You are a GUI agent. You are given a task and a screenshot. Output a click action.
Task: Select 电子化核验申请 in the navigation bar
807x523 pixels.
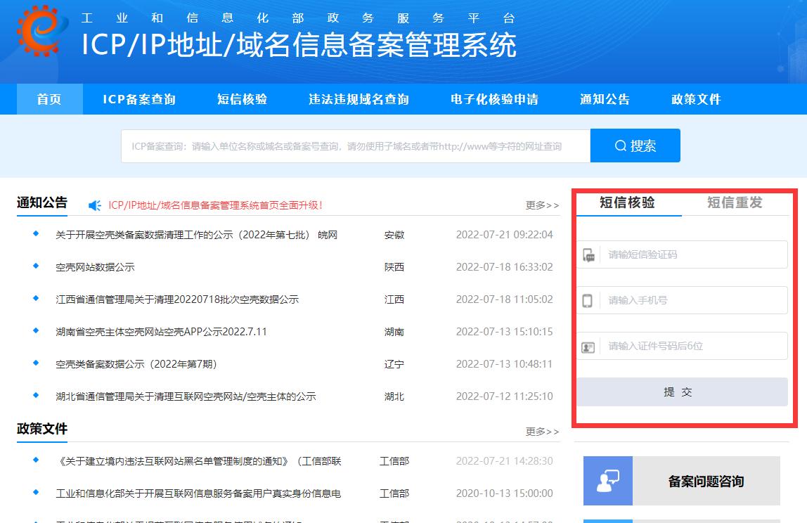(x=491, y=100)
